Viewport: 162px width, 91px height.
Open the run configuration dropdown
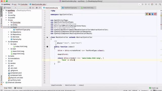pyautogui.click(x=139, y=4)
